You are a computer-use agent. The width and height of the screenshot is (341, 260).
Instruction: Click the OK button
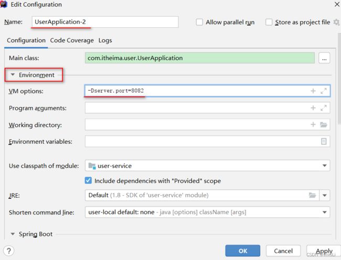click(243, 251)
